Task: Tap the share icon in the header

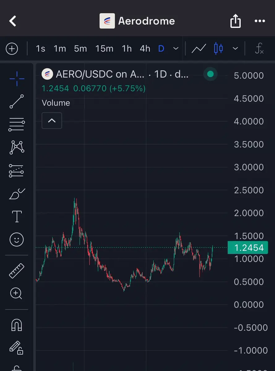Action: (x=235, y=21)
